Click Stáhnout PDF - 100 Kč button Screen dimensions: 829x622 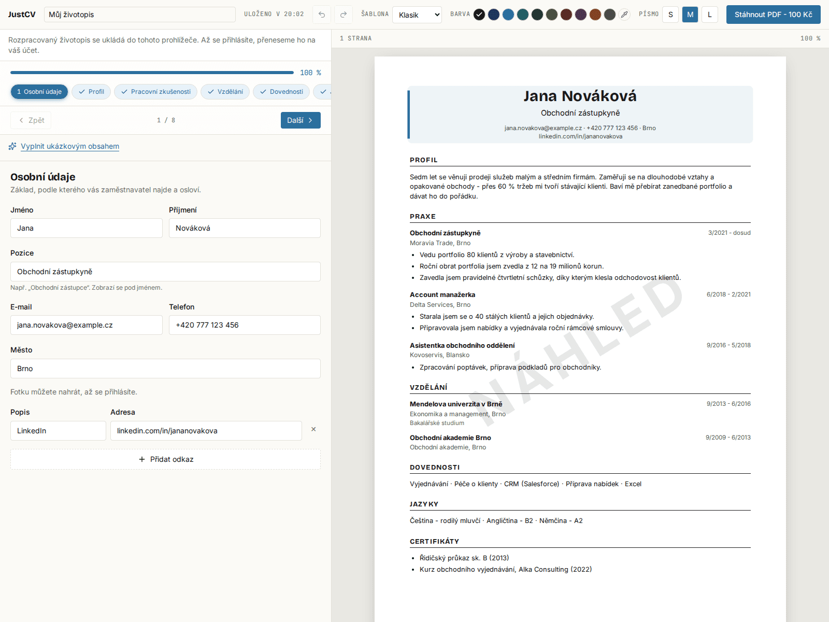pyautogui.click(x=774, y=15)
